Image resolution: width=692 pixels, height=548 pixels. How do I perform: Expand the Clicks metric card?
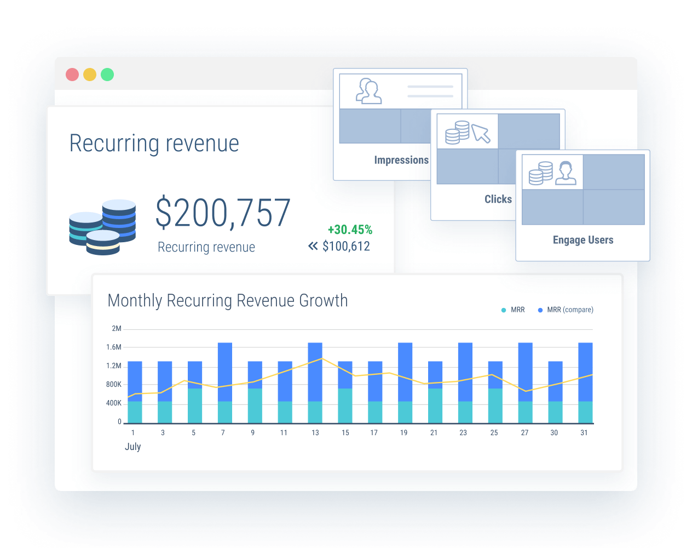pyautogui.click(x=498, y=199)
